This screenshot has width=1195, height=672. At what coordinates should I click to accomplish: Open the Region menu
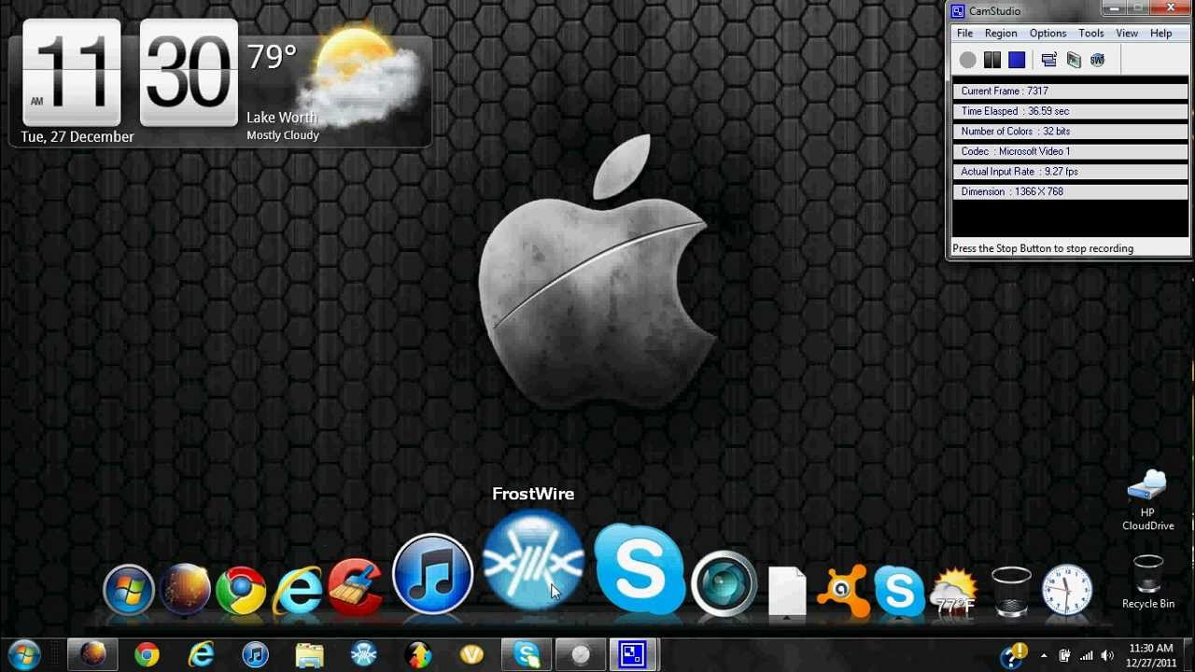[x=1001, y=33]
